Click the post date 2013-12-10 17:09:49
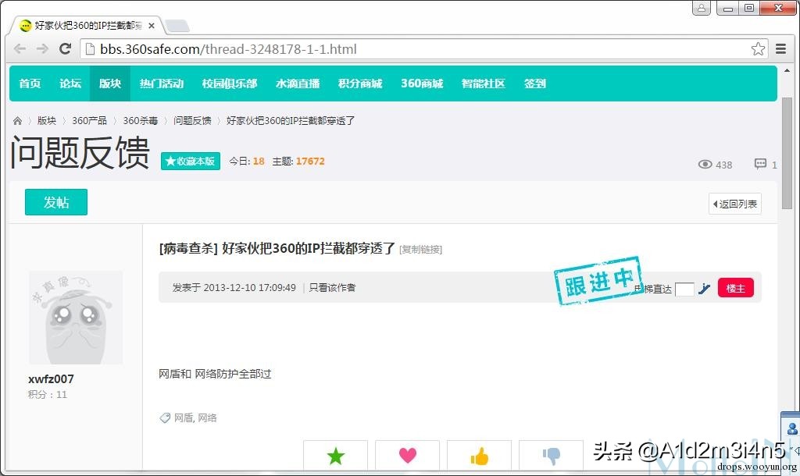The image size is (800, 476). [249, 287]
